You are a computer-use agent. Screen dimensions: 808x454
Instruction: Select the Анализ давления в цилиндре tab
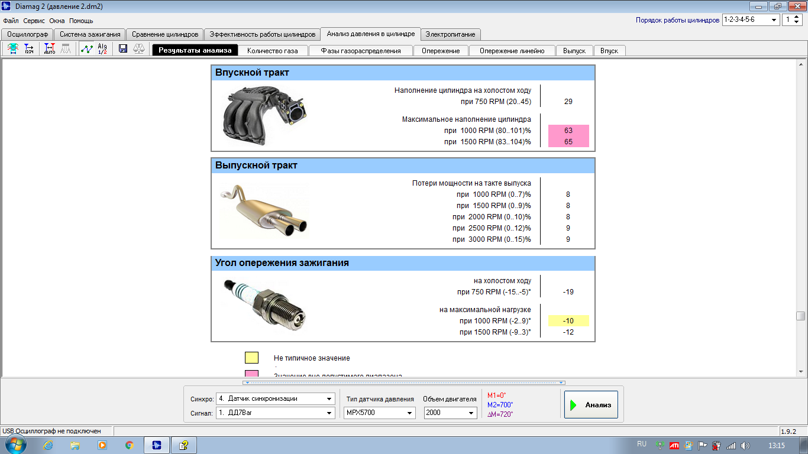pyautogui.click(x=371, y=34)
